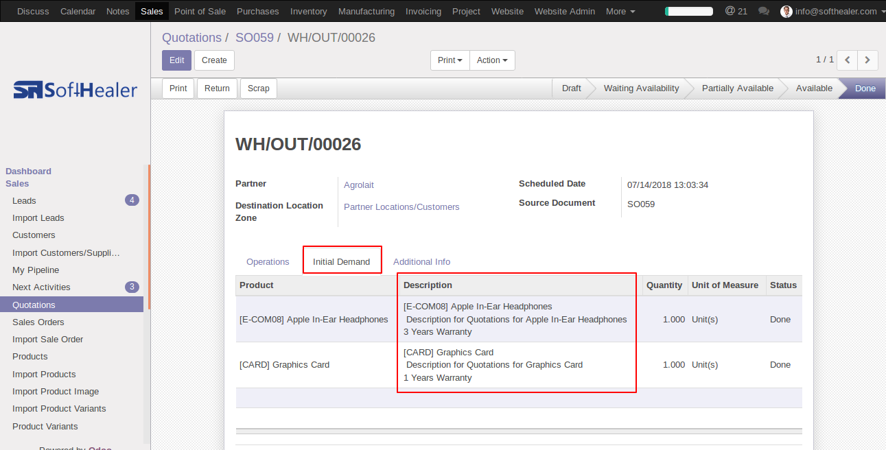
Task: Open the Manufacturing menu
Action: click(x=366, y=11)
